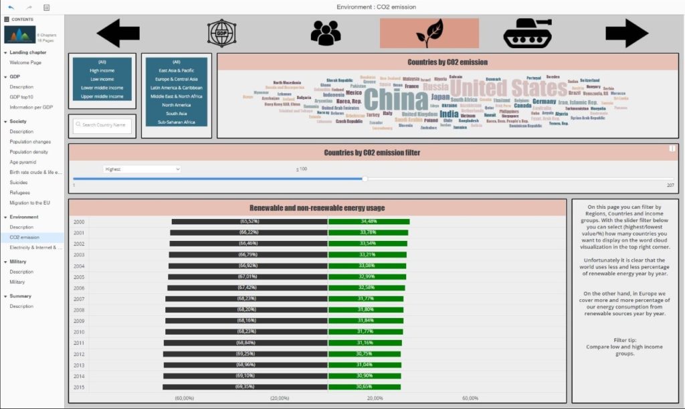Click the info icon on emission filter panel
685x409 pixels.
coord(672,149)
